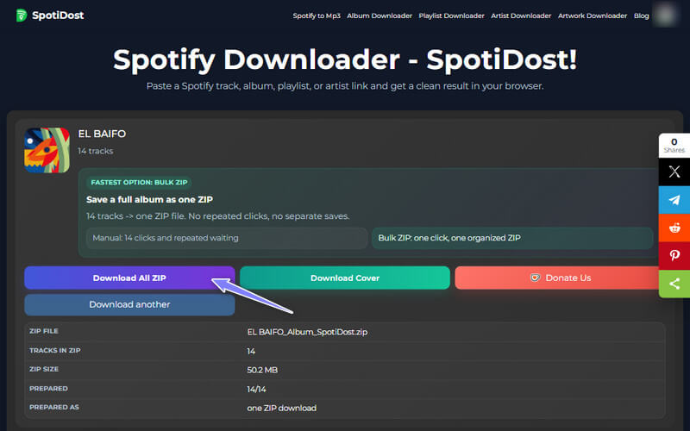690x431 pixels.
Task: Share on Pinterest icon
Action: click(674, 256)
